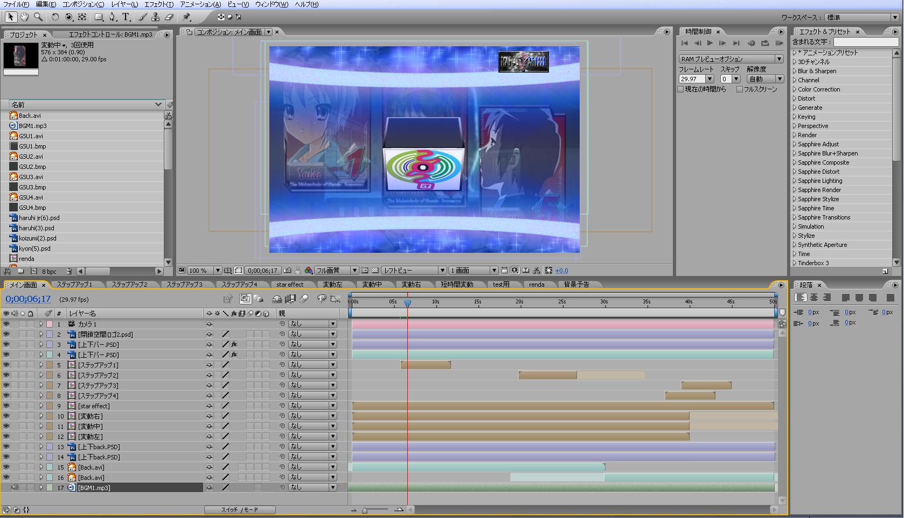Image resolution: width=904 pixels, height=518 pixels.
Task: Select the Rotation tool
Action: [x=55, y=17]
